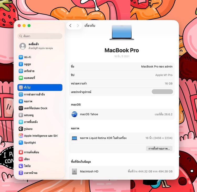Click the Macintosh HD drive icon
Screen dimensions: 197x192
pyautogui.click(x=74, y=172)
